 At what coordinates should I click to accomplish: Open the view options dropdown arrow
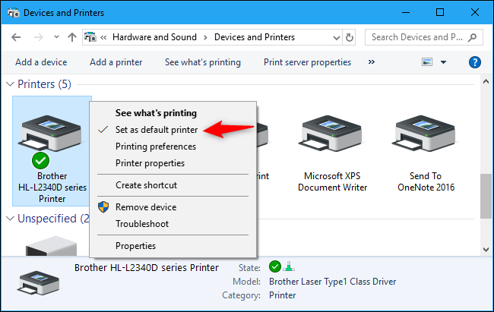[443, 62]
